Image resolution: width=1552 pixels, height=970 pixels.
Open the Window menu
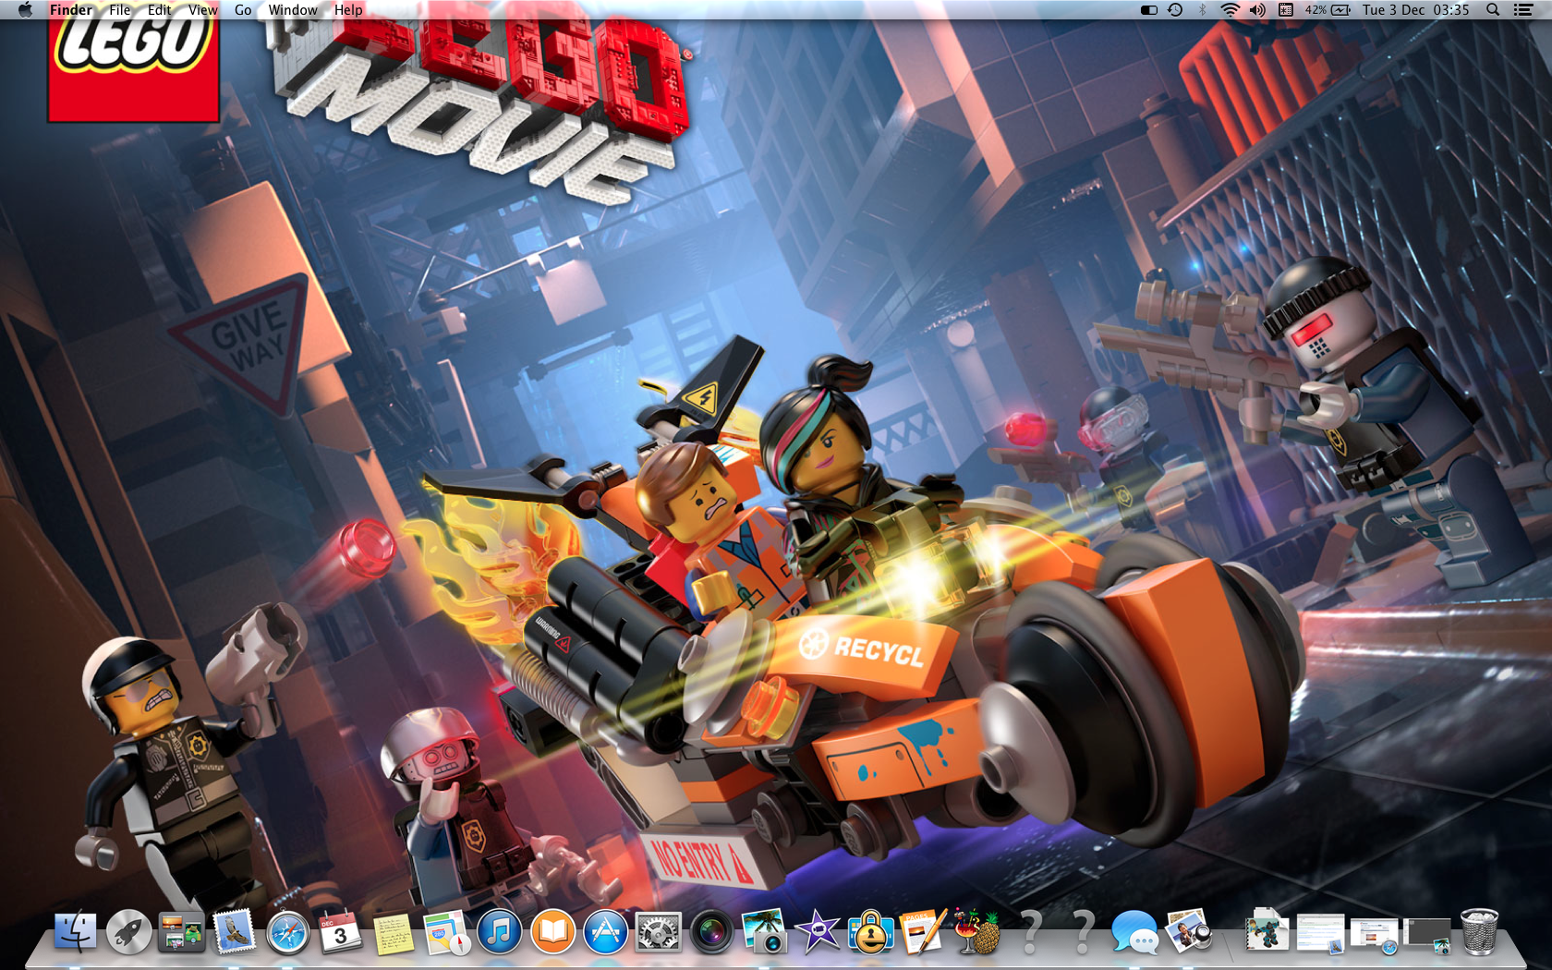[293, 10]
